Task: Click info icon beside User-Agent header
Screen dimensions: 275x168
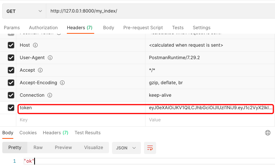Action: pyautogui.click(x=50, y=58)
